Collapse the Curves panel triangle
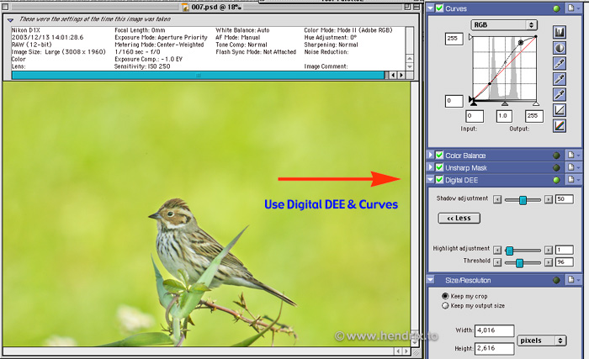This screenshot has width=589, height=359. coord(431,8)
